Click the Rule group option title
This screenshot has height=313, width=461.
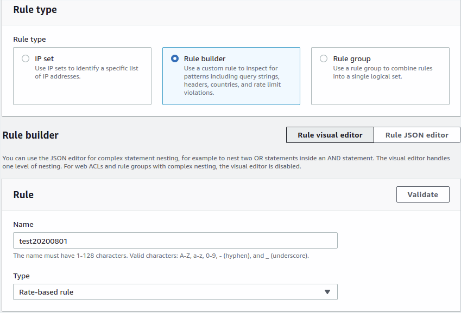point(352,58)
